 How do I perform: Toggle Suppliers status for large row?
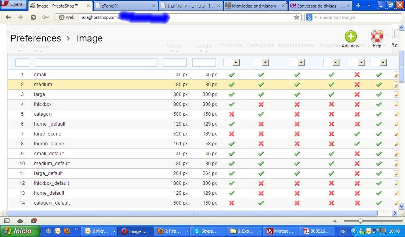[x=331, y=94]
